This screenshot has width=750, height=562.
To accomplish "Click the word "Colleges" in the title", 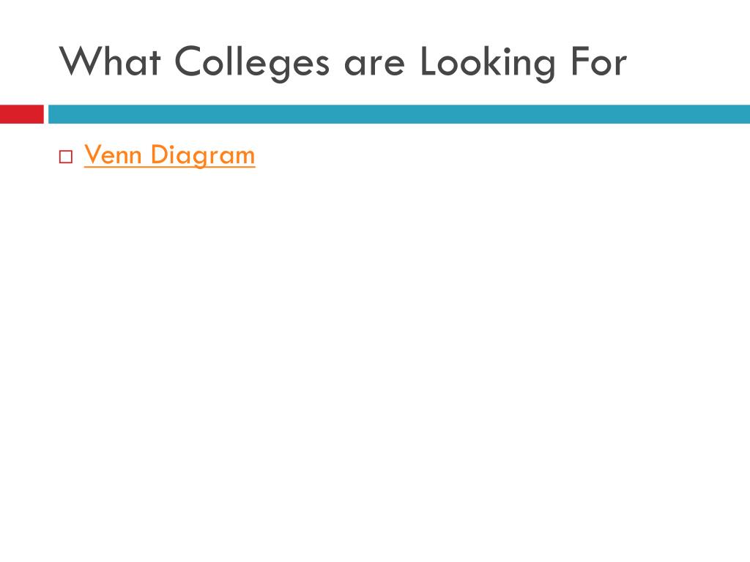I will click(252, 61).
